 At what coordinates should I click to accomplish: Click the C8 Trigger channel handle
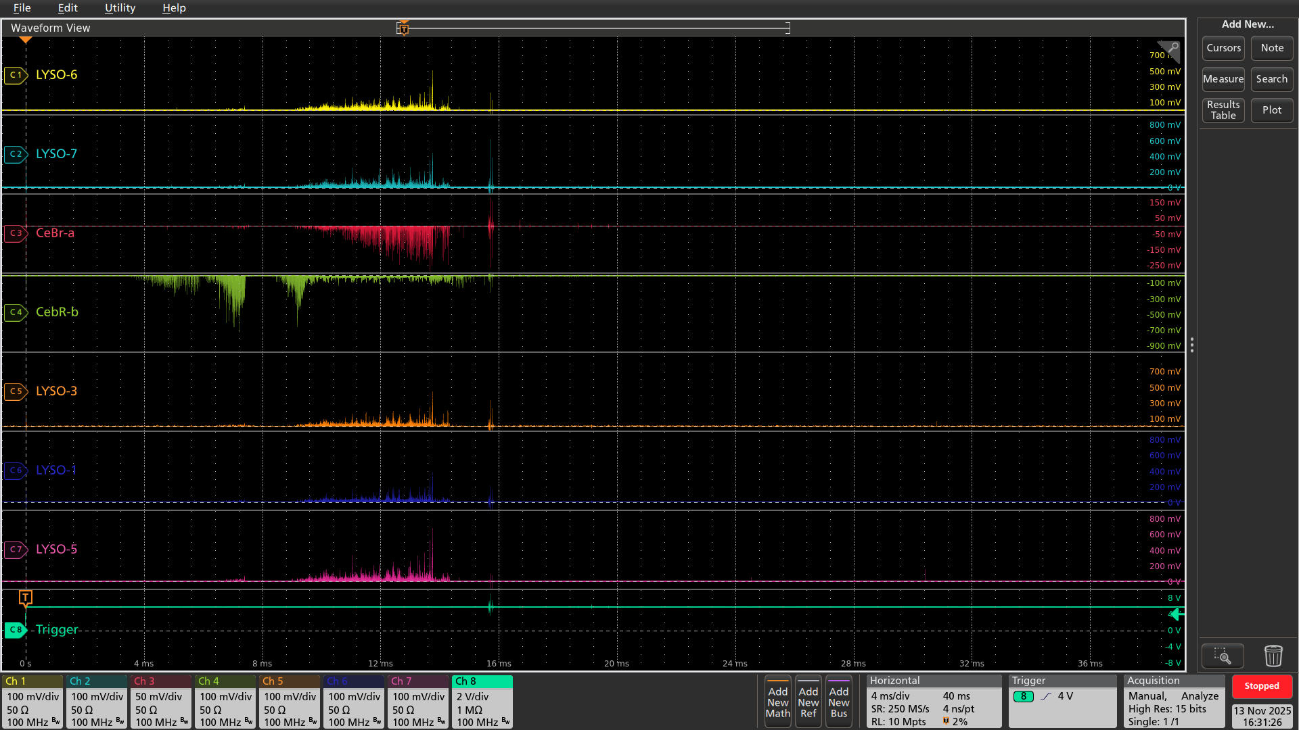[x=16, y=630]
